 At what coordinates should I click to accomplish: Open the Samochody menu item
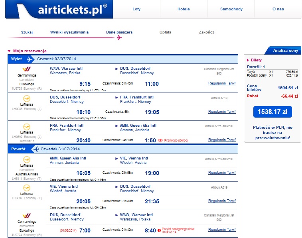coord(231,9)
